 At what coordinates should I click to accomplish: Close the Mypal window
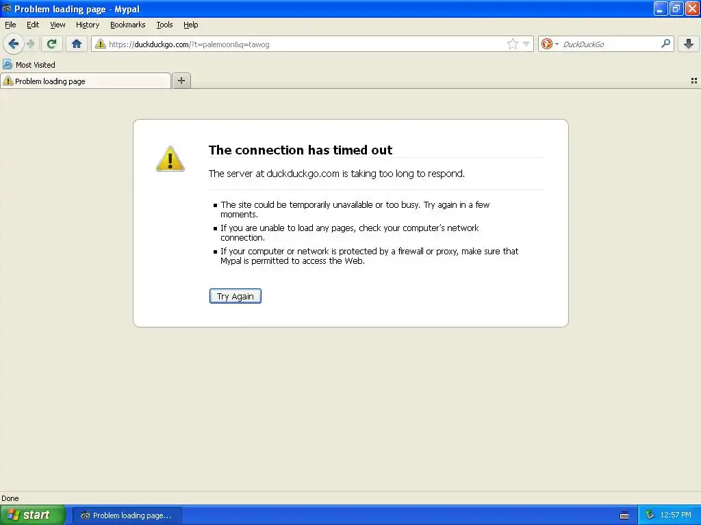point(693,8)
